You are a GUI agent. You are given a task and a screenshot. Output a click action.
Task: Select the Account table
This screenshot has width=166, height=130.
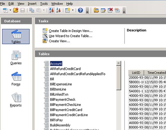coord(56,63)
